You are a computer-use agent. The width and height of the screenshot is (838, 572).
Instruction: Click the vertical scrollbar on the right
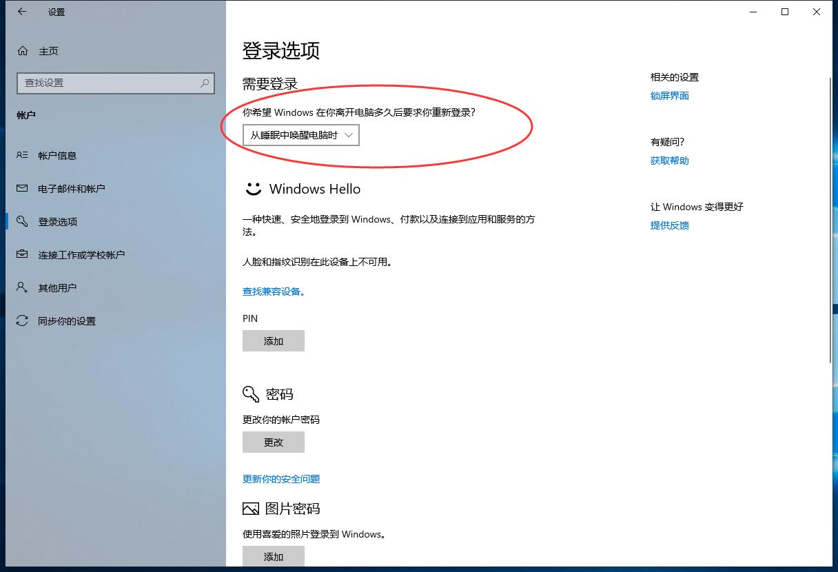click(x=831, y=221)
